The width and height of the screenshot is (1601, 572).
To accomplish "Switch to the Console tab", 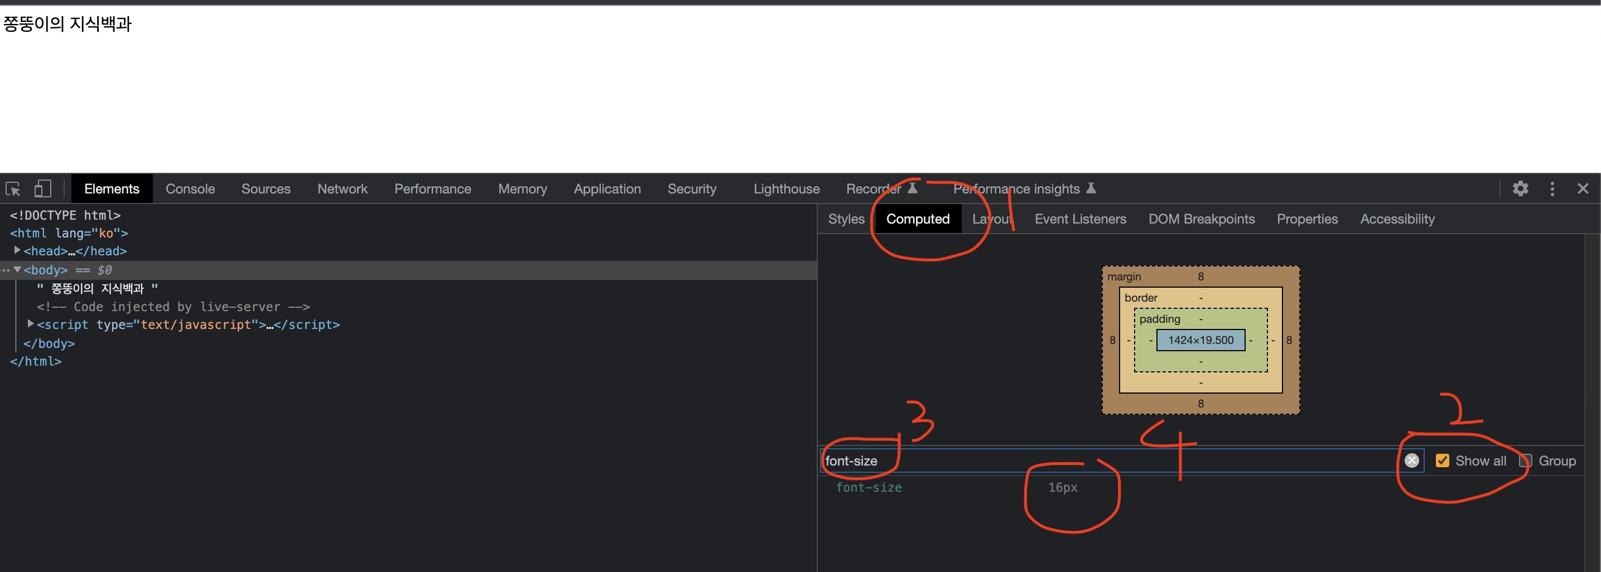I will coord(190,189).
